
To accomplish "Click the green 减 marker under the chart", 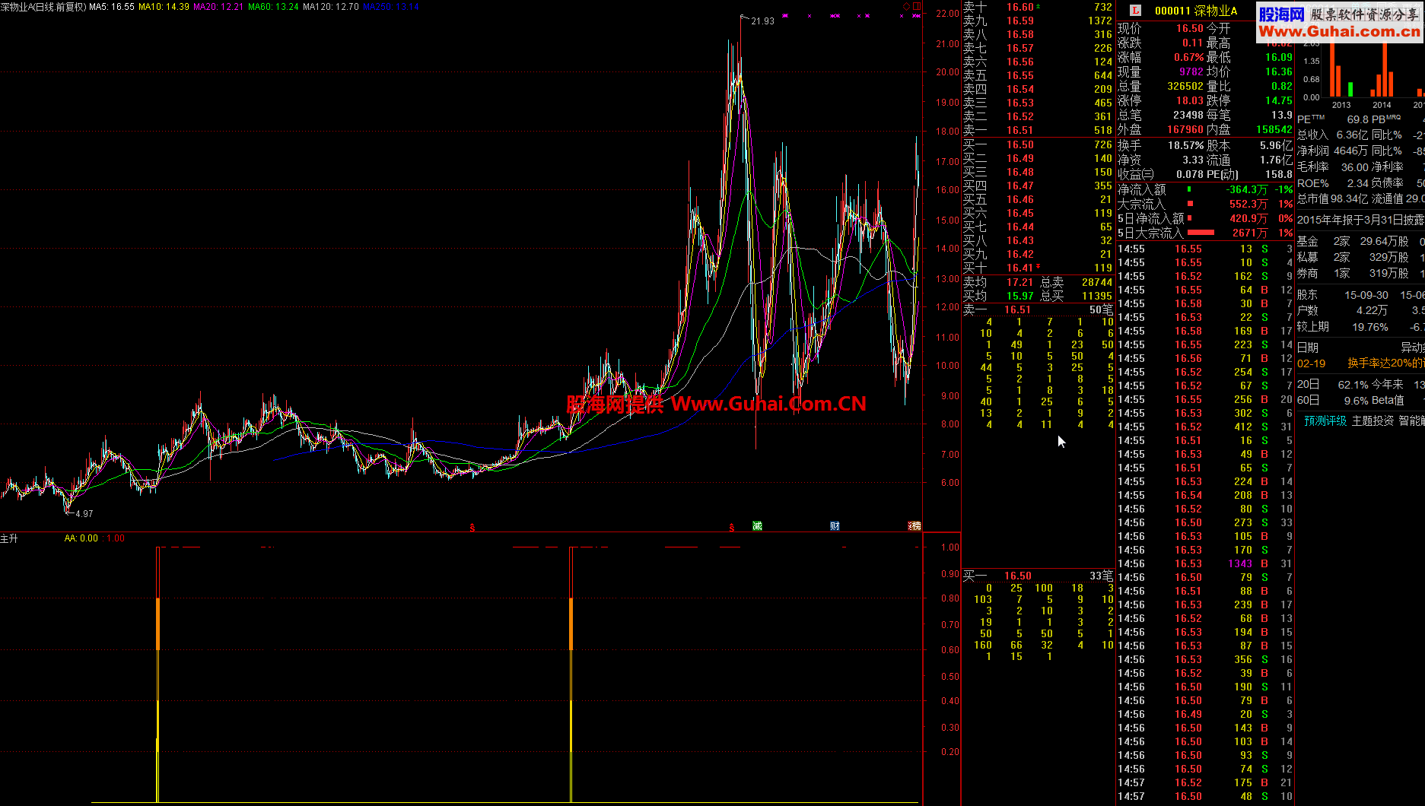I will pyautogui.click(x=757, y=526).
